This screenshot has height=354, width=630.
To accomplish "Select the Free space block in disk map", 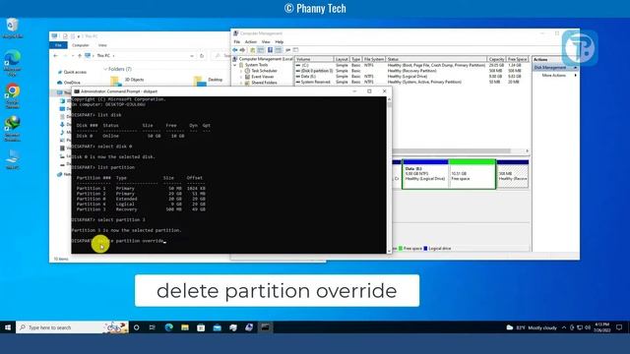I will click(x=472, y=174).
